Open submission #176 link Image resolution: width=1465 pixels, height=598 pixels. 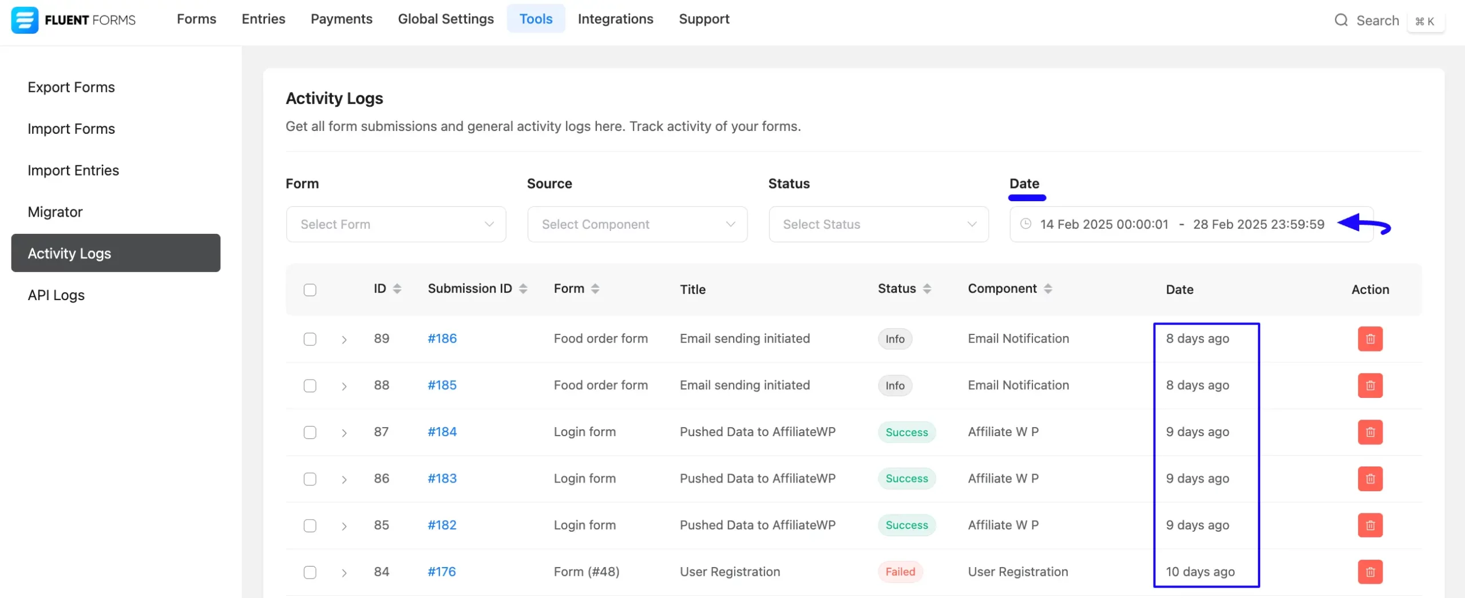[x=441, y=572]
